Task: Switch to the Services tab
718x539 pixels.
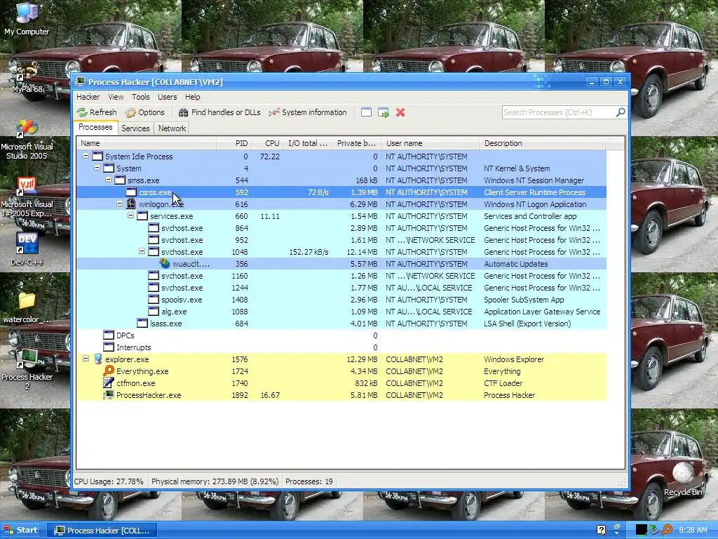Action: [x=135, y=128]
